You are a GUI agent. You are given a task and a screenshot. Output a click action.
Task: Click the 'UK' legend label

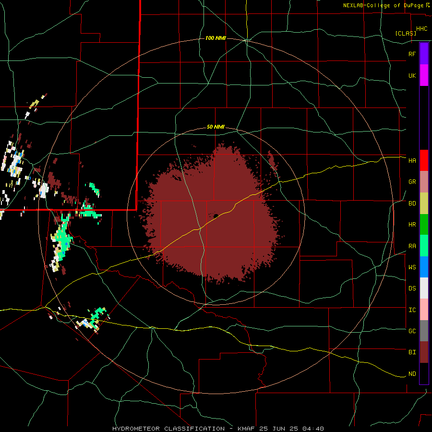pos(412,75)
